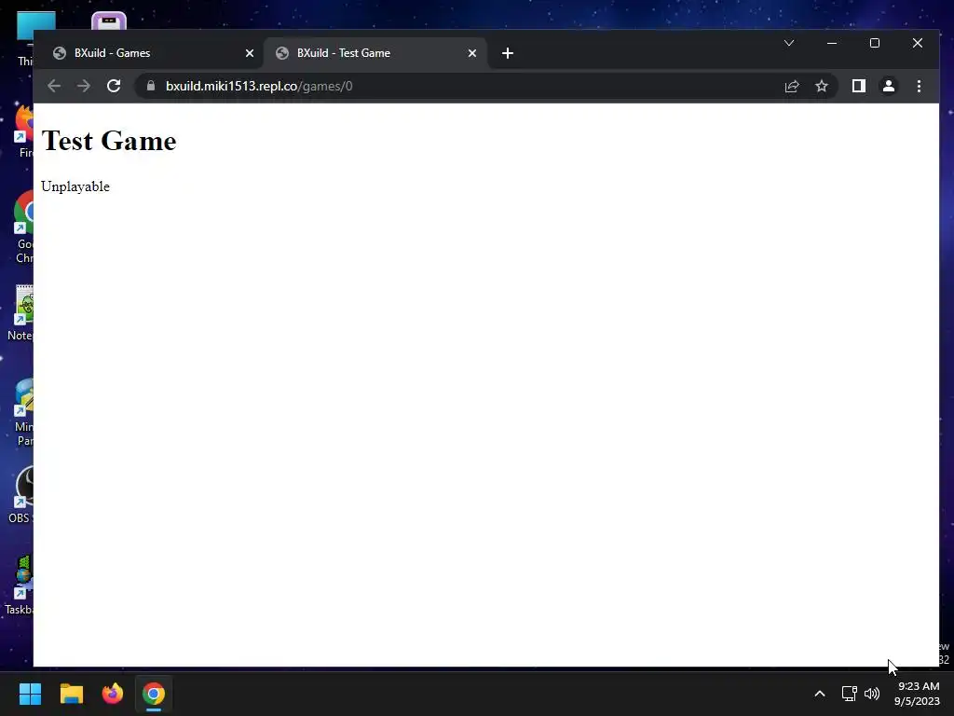Open Chrome three-dot menu
Image resolution: width=954 pixels, height=716 pixels.
point(919,86)
